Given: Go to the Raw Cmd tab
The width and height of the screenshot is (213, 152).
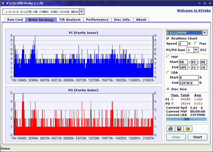Looking at the screenshot, I should click(x=15, y=20).
